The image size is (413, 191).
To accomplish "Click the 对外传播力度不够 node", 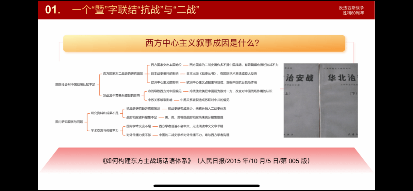I will tap(139, 135).
